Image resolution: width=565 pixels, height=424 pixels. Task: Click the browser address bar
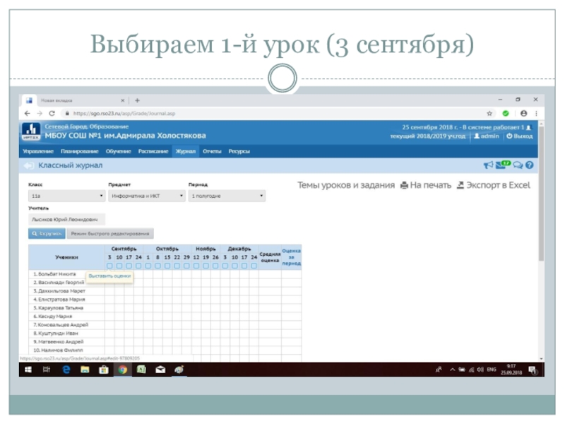coord(268,113)
